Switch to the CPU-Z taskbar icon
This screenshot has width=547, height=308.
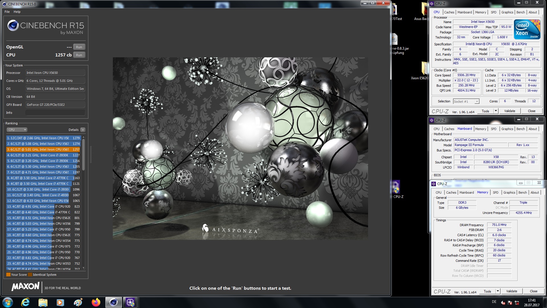tap(130, 302)
